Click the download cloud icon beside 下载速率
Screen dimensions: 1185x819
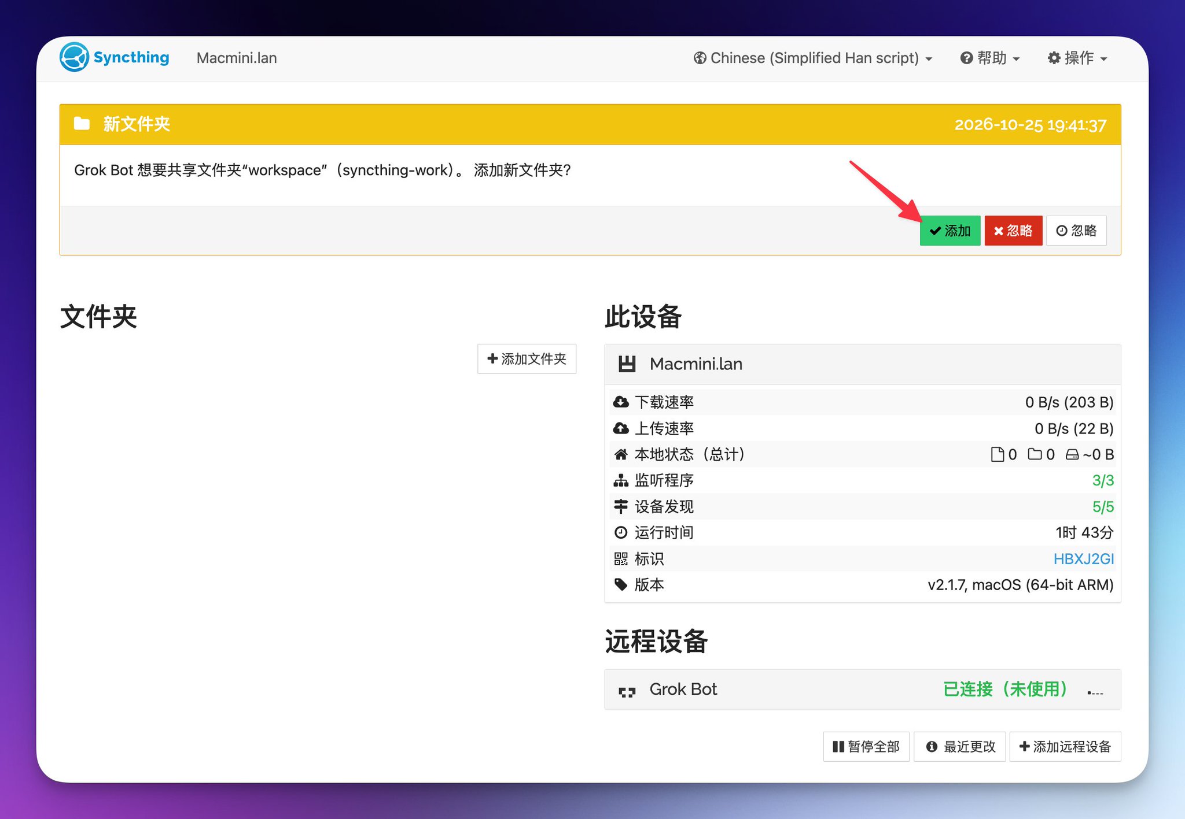click(621, 402)
